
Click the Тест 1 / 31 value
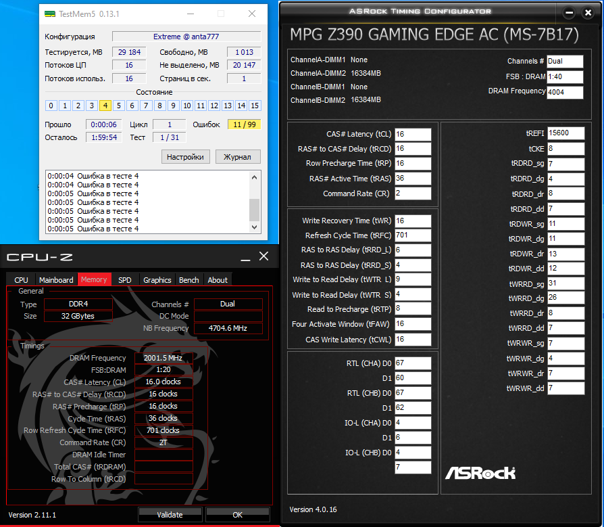coord(170,137)
